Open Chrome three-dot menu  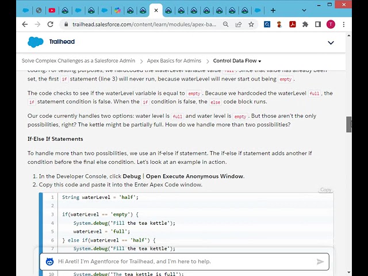tap(344, 24)
